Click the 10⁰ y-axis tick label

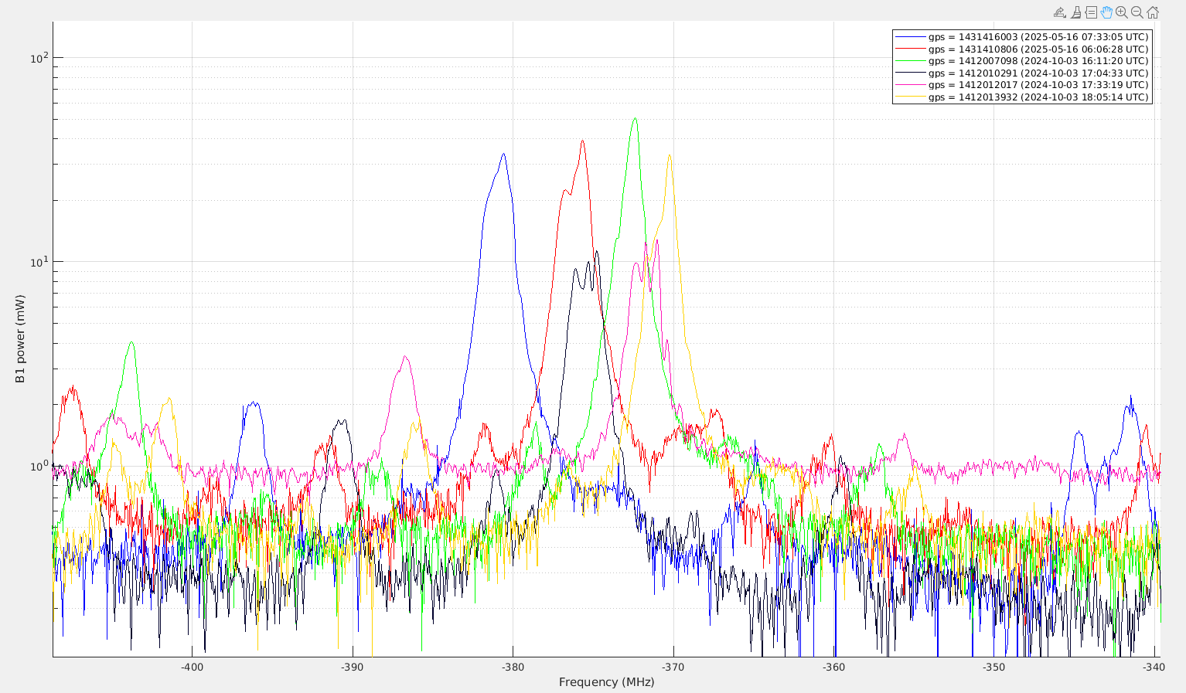[39, 465]
